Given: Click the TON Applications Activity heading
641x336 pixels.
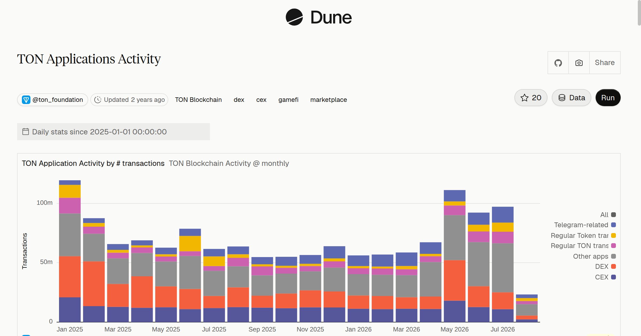Looking at the screenshot, I should [x=89, y=59].
